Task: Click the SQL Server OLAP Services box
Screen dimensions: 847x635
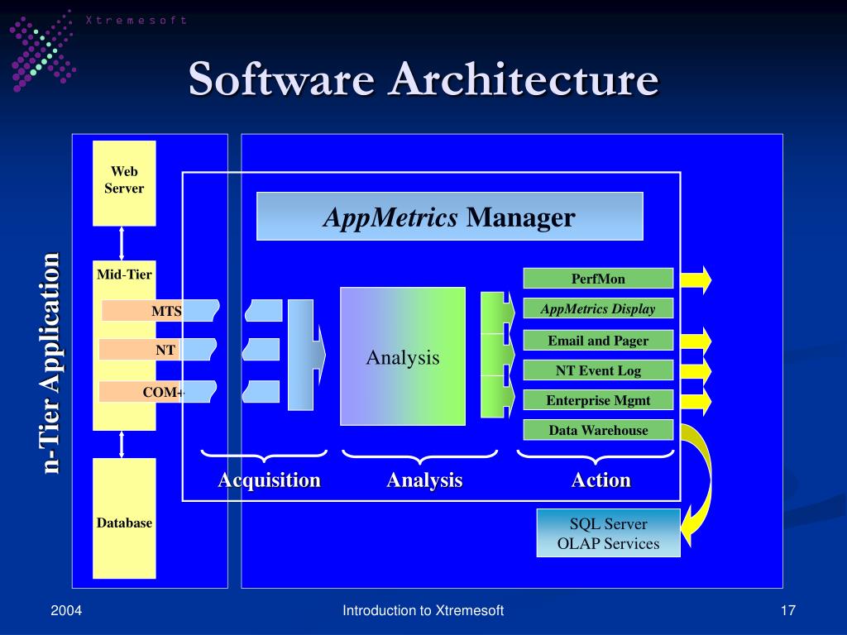Action: (x=608, y=533)
